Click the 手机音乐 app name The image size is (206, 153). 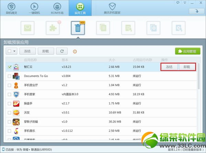point(30,131)
